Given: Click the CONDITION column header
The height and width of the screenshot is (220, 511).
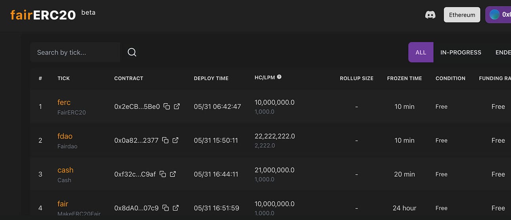Looking at the screenshot, I should coord(450,78).
